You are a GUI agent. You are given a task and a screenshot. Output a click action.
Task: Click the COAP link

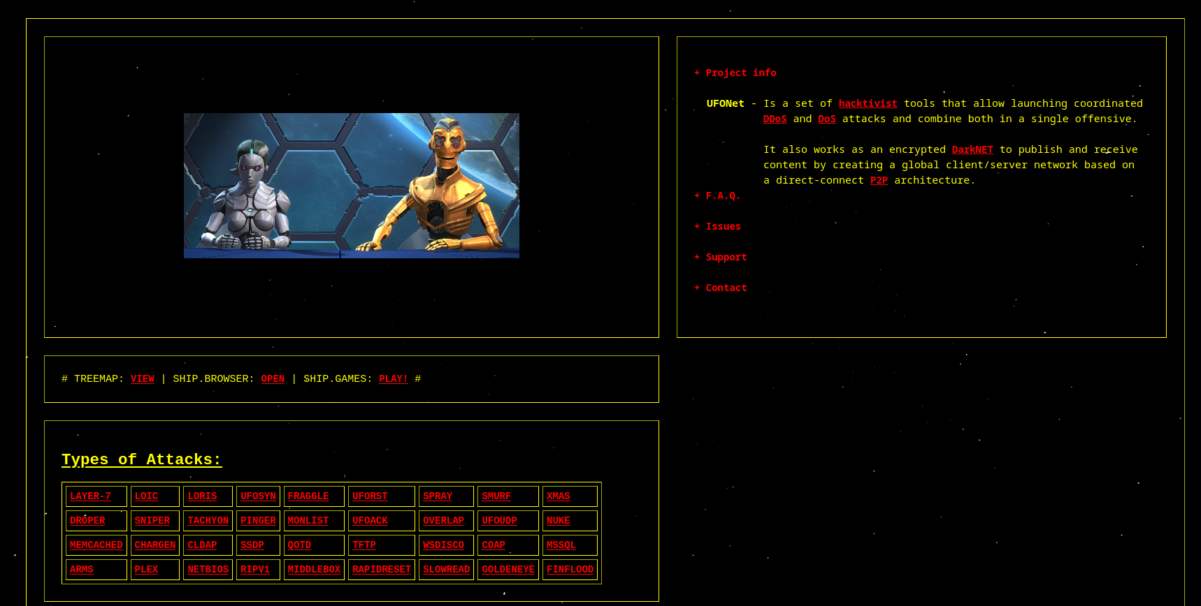[494, 545]
